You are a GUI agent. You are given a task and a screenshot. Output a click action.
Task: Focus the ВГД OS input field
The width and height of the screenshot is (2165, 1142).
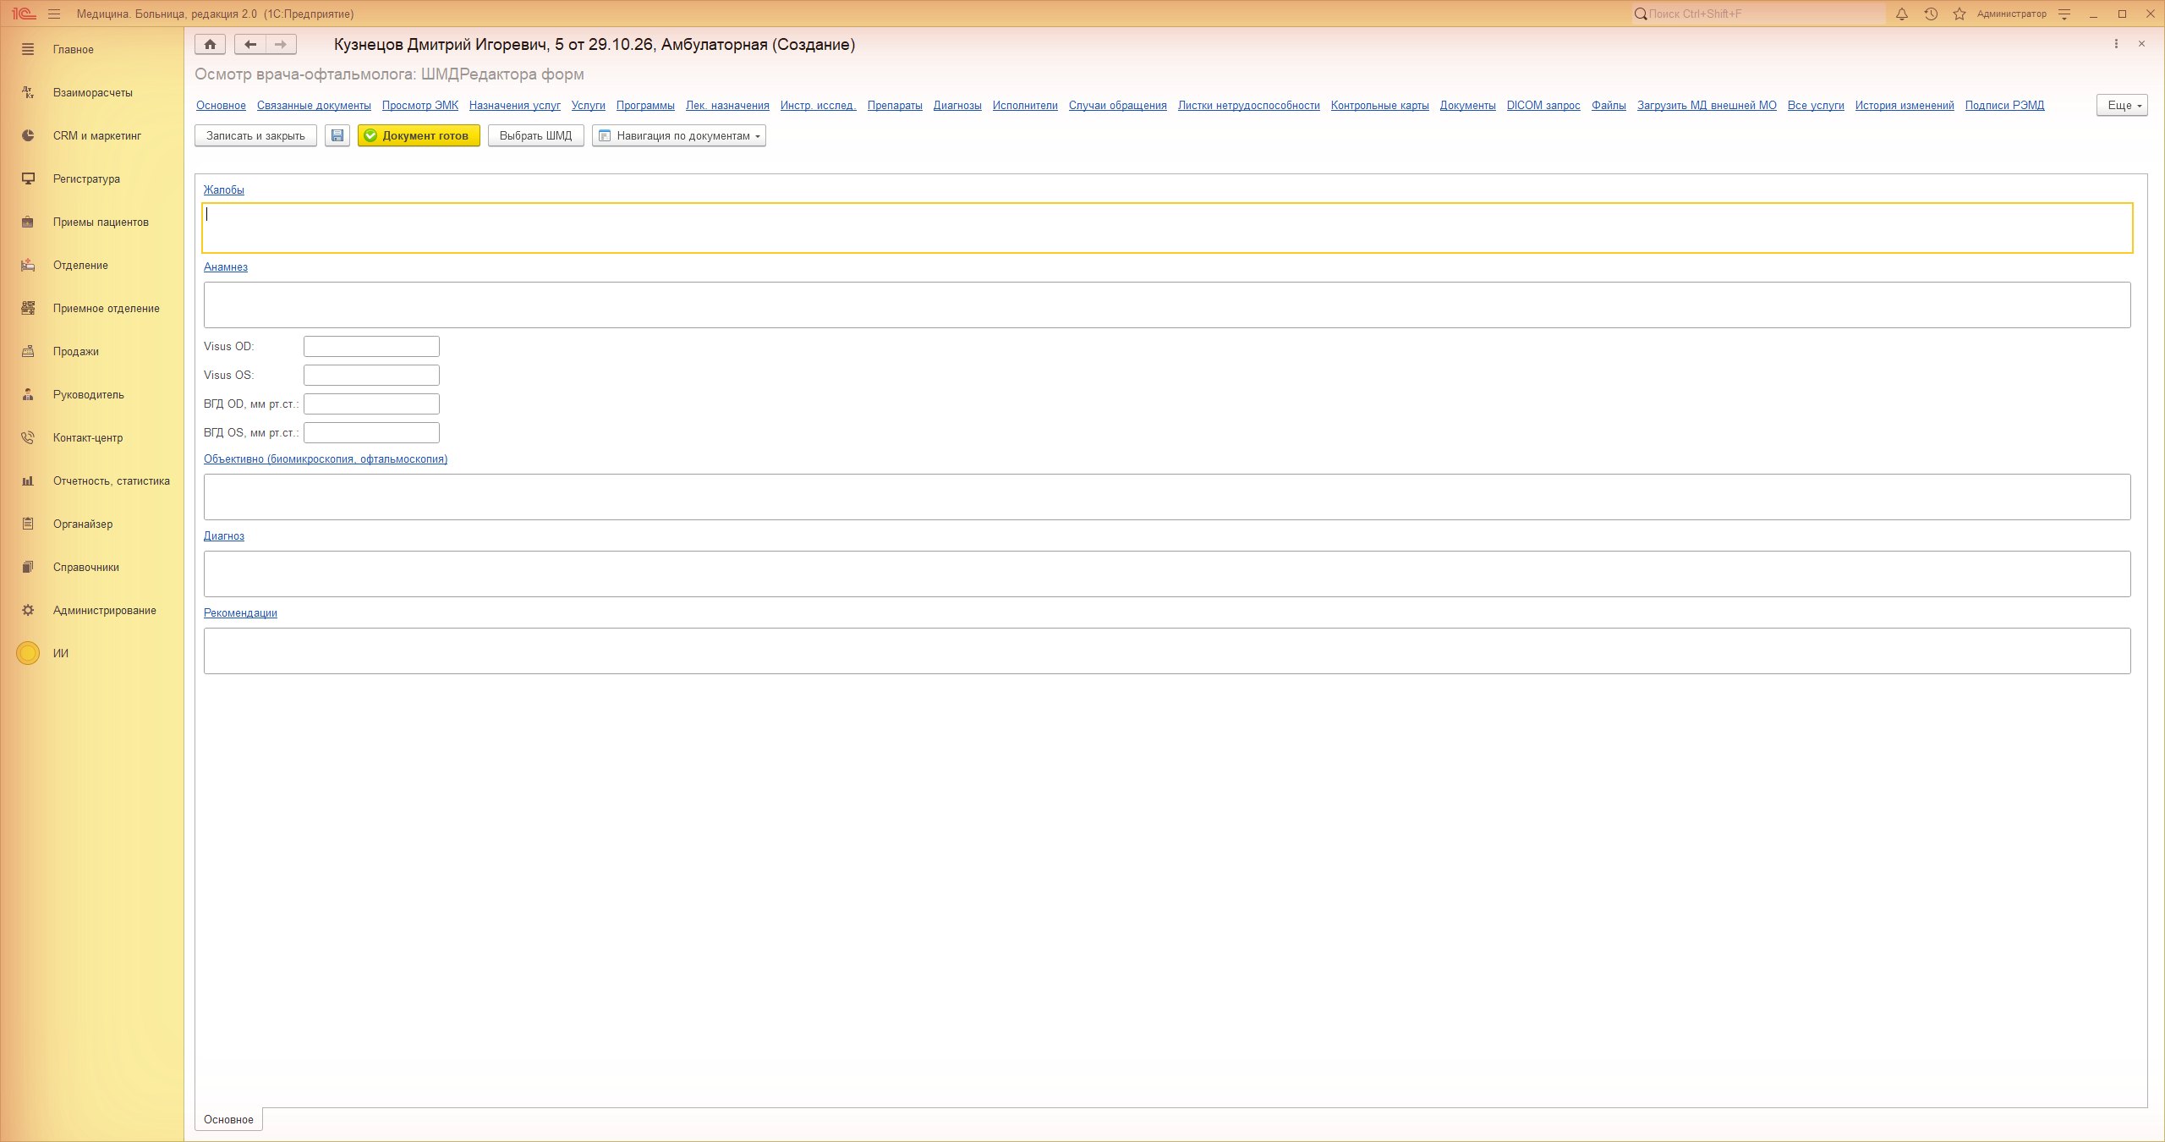coord(371,432)
